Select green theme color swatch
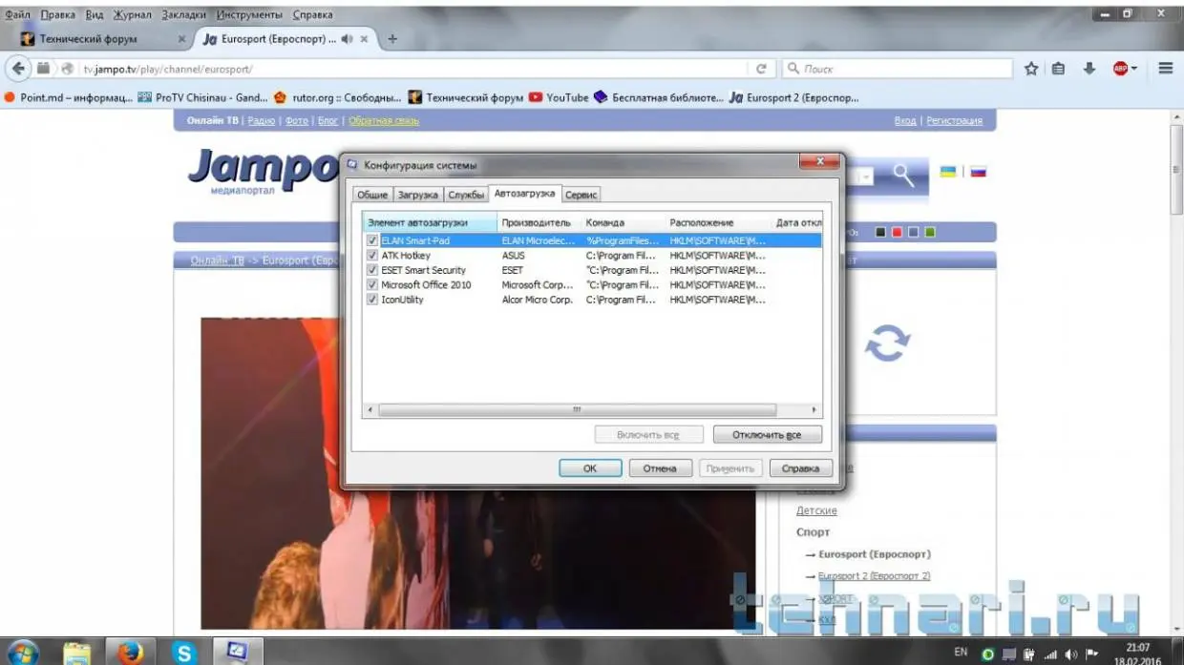Viewport: 1184px width, 665px height. pos(929,232)
